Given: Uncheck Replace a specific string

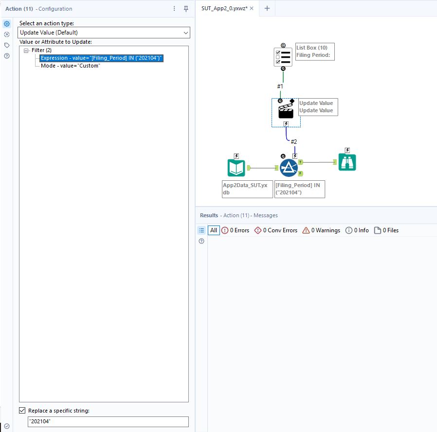Looking at the screenshot, I should tap(22, 410).
